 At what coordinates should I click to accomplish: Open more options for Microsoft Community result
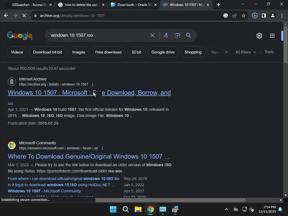click(102, 148)
